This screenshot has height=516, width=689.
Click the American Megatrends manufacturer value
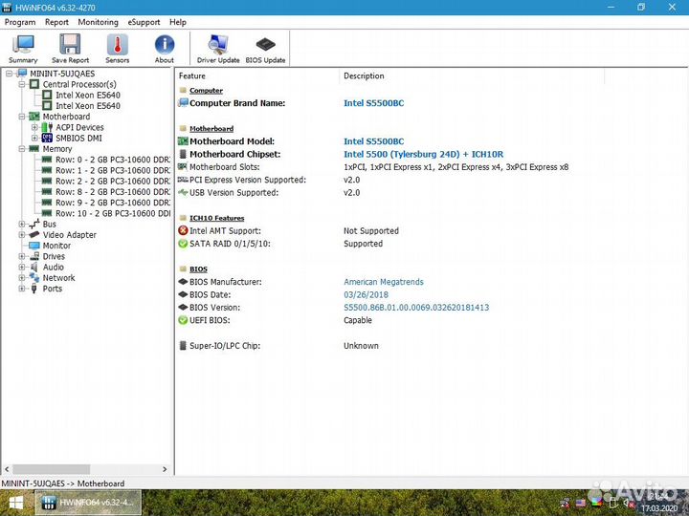tap(383, 282)
